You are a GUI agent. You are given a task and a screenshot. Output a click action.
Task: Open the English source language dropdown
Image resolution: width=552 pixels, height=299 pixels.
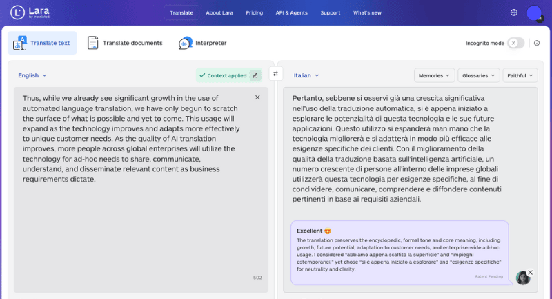click(32, 75)
